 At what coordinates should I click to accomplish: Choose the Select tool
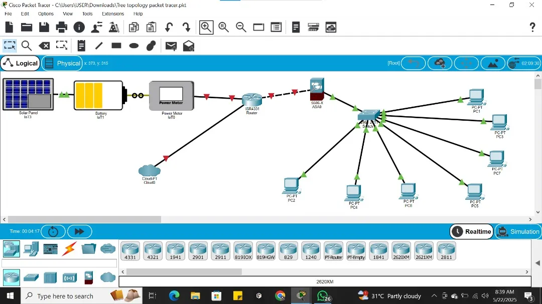(x=10, y=46)
